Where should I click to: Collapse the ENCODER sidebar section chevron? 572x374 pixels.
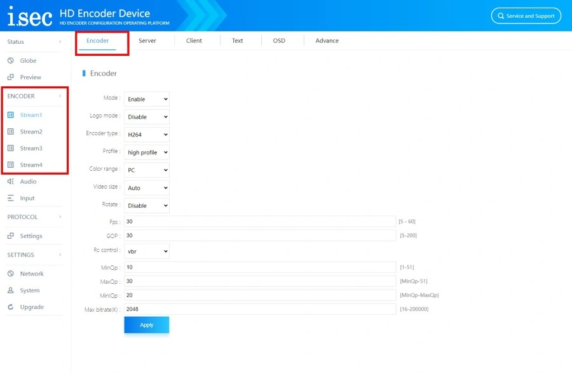pyautogui.click(x=60, y=96)
